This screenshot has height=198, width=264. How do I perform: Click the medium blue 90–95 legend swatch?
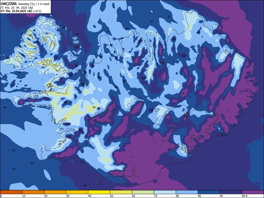209,192
